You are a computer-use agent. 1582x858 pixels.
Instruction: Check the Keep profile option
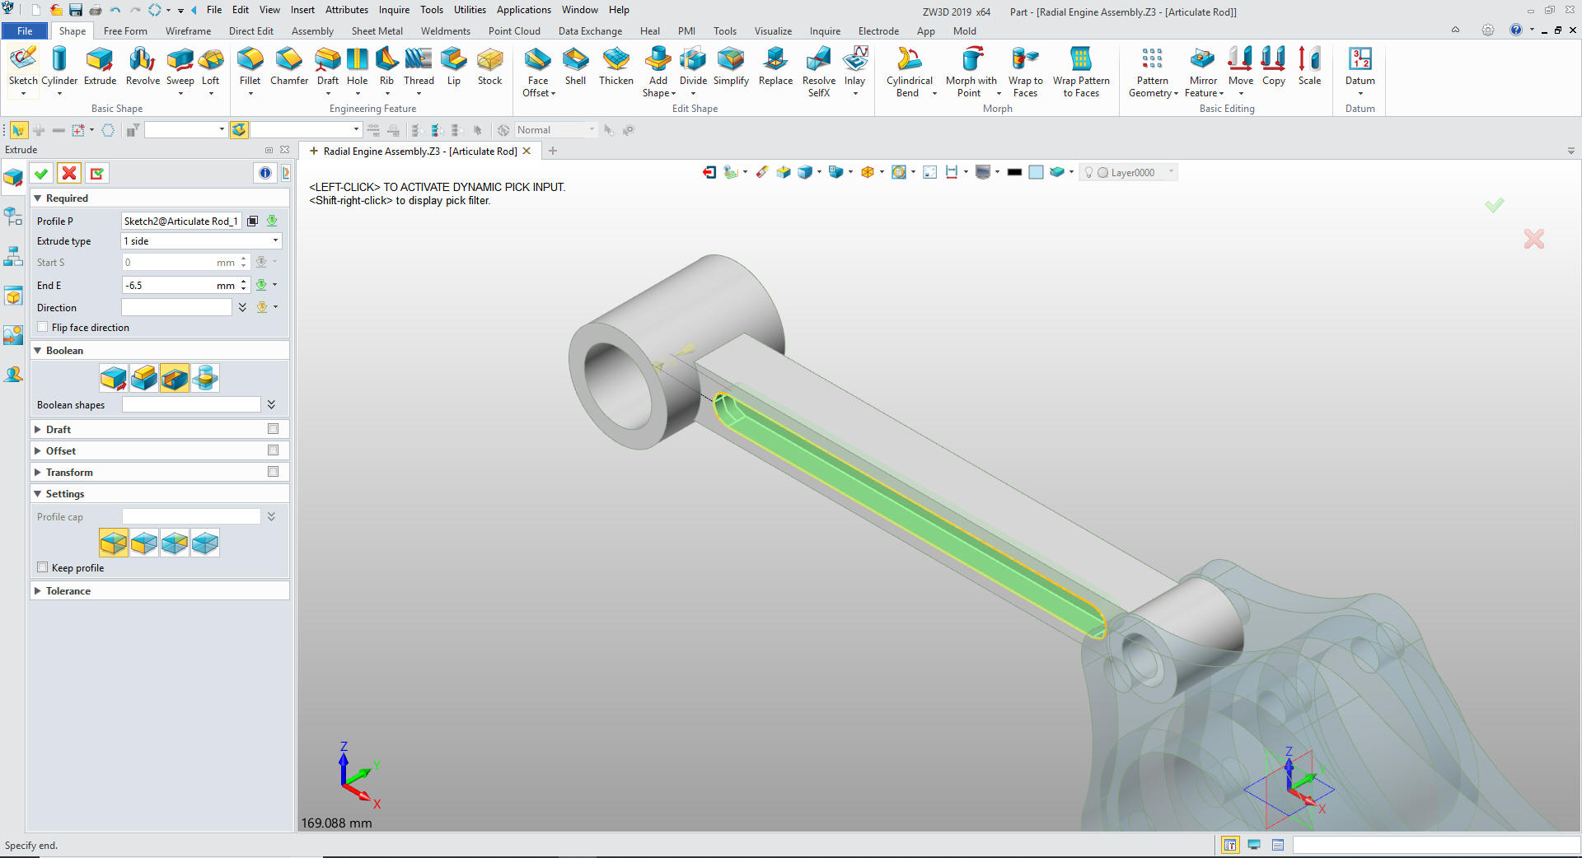(x=43, y=568)
